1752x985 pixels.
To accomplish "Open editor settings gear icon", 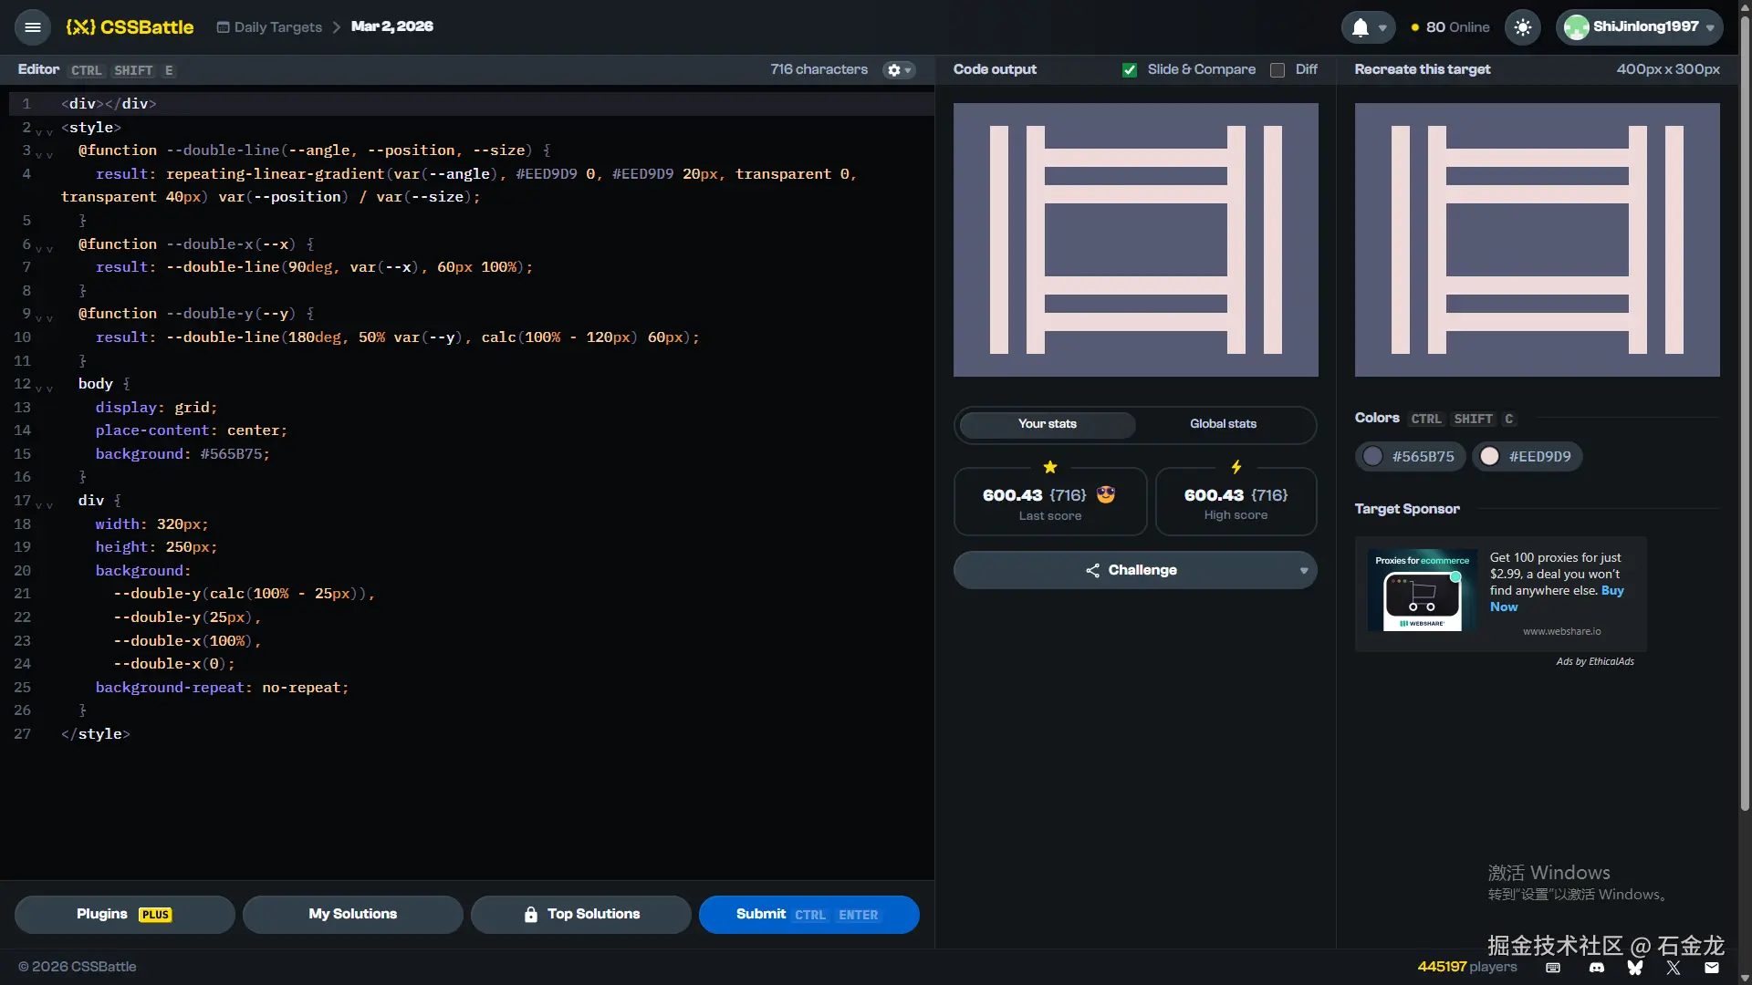I will [x=895, y=70].
